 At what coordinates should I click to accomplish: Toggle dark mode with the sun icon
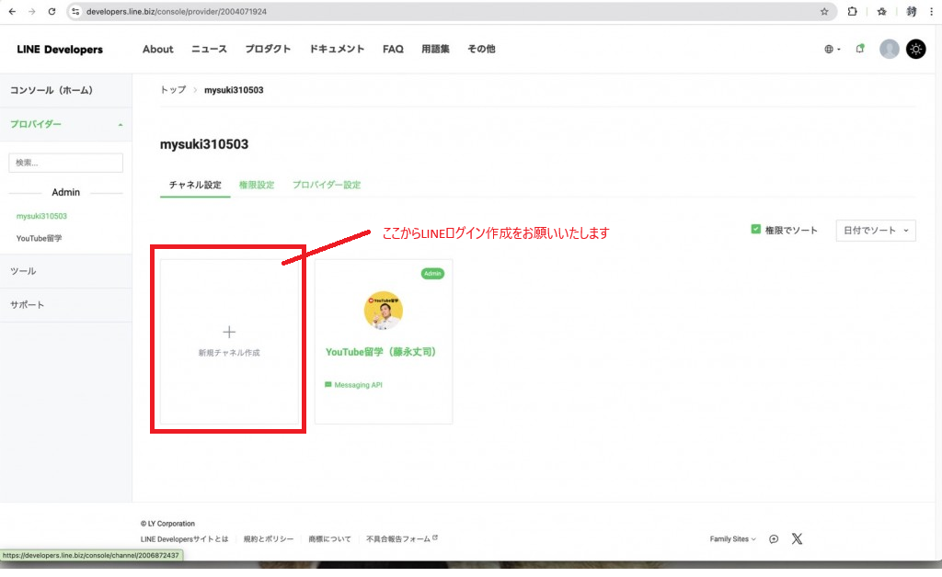(x=915, y=50)
